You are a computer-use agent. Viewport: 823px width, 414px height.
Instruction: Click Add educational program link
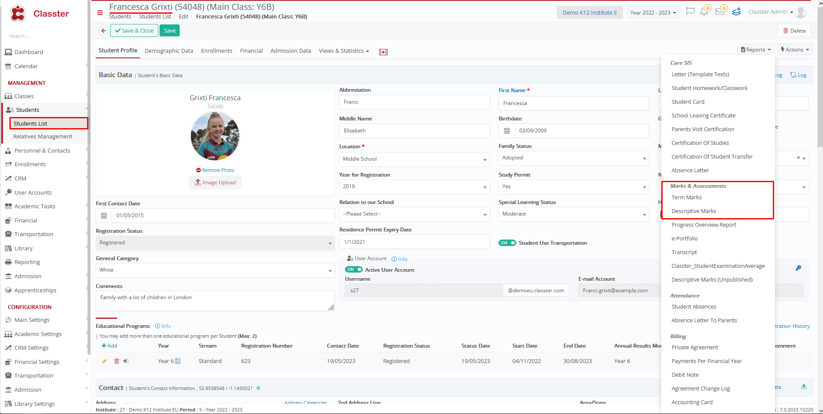point(109,346)
